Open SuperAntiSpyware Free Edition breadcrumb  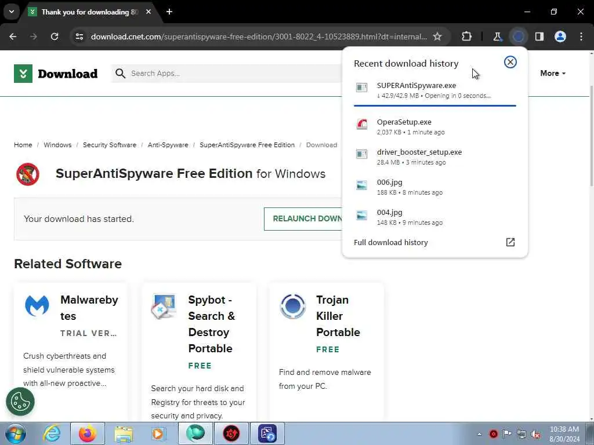point(247,145)
